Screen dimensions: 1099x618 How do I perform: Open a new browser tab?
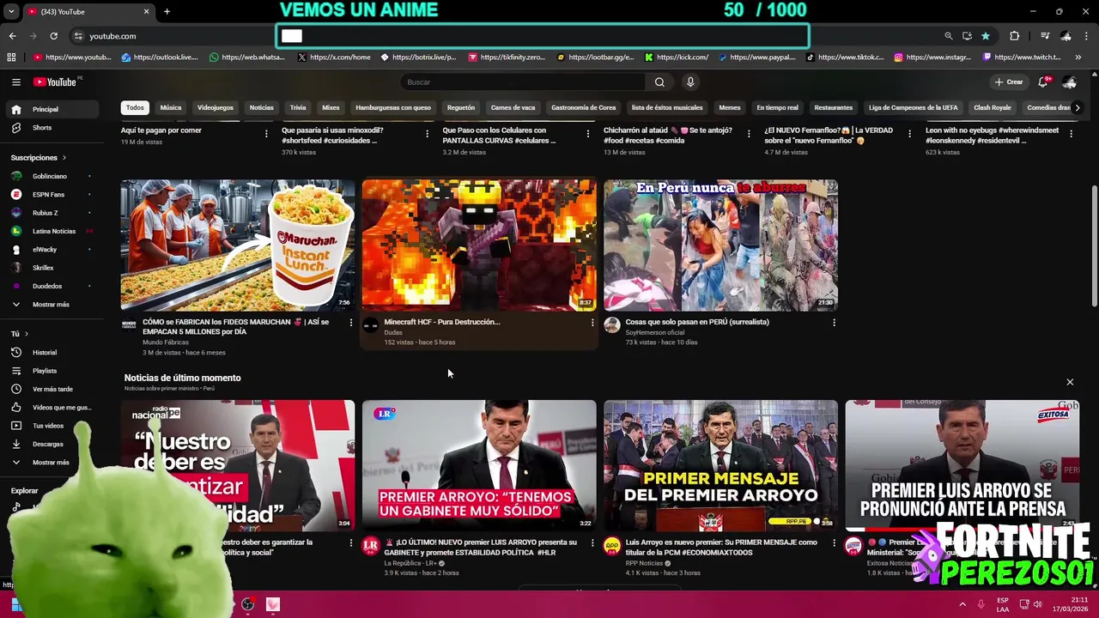pos(167,11)
